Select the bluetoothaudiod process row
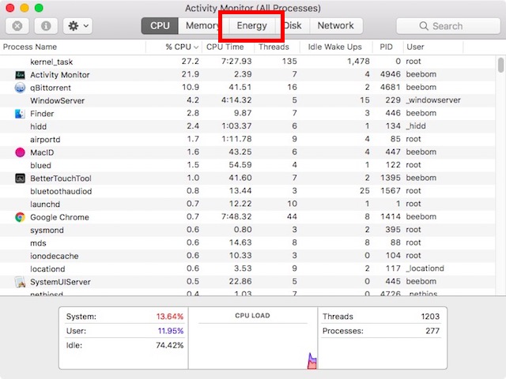The height and width of the screenshot is (379, 506). click(247, 191)
